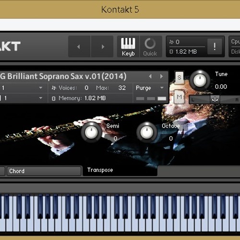The width and height of the screenshot is (240, 240).
Task: Click the Octave transpose knob
Action: pos(146,132)
